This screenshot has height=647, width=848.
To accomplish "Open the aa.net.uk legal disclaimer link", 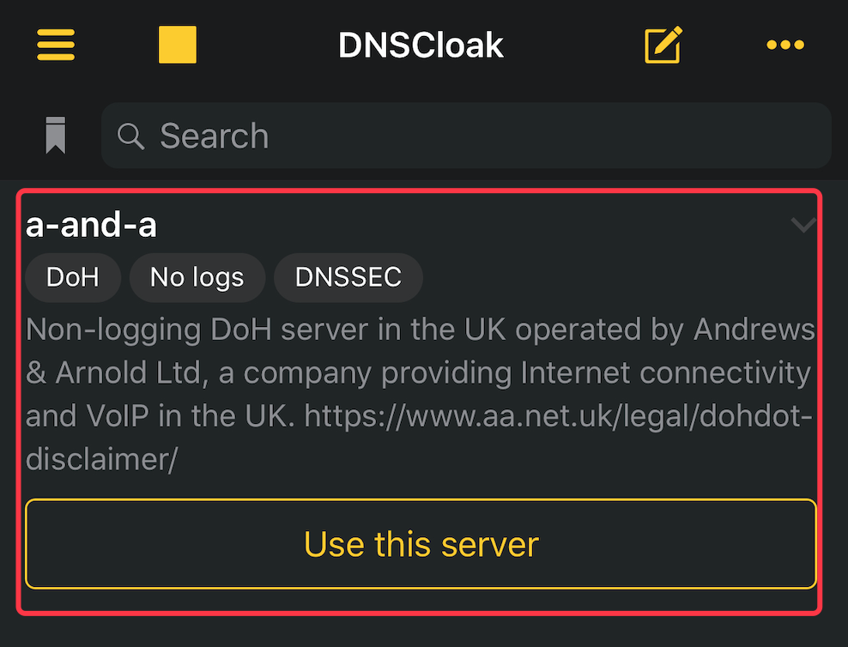I will pos(558,416).
